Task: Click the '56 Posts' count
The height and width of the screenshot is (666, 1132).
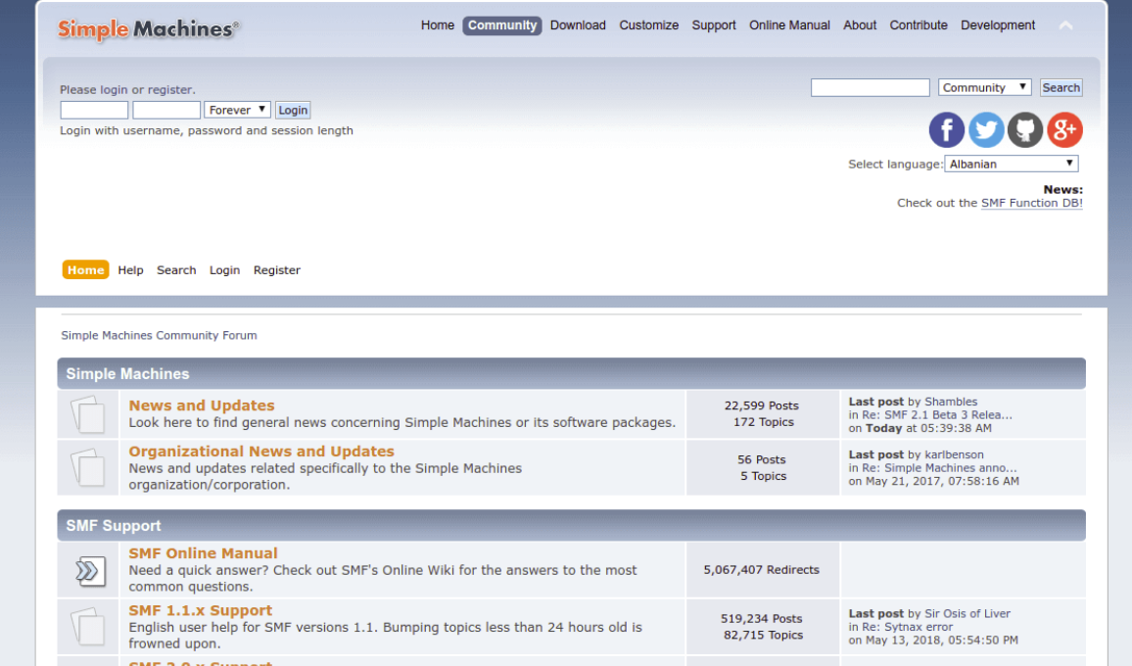Action: (x=762, y=459)
